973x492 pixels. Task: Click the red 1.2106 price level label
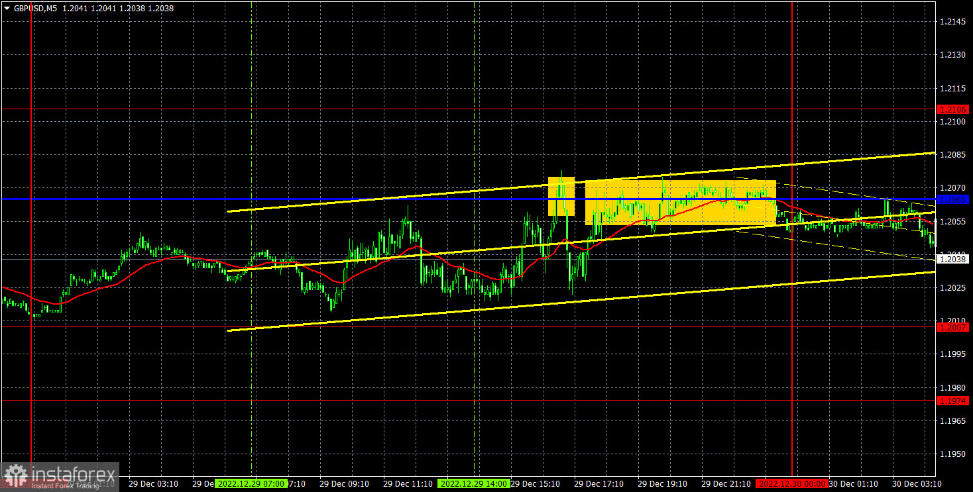(953, 109)
